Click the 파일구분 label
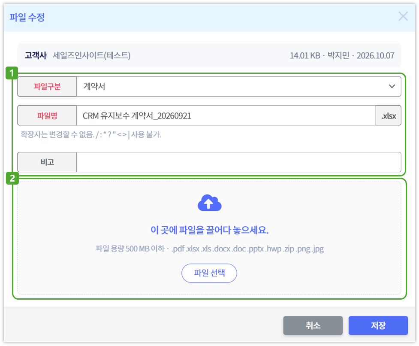This screenshot has height=346, width=419. tap(47, 86)
